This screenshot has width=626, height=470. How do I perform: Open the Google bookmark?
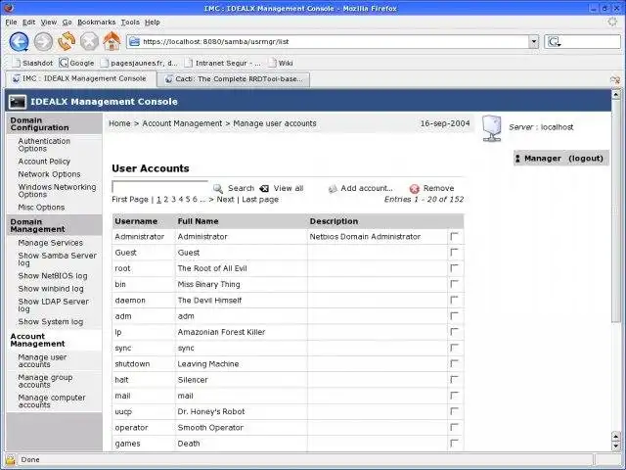[x=76, y=63]
